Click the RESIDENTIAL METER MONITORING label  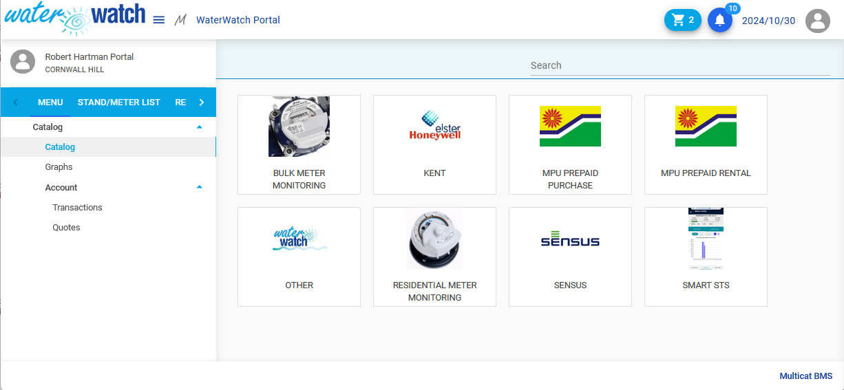[434, 292]
